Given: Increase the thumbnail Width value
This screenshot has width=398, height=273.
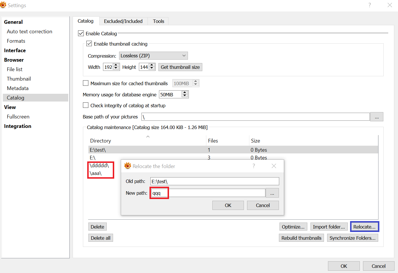Looking at the screenshot, I should 116,65.
